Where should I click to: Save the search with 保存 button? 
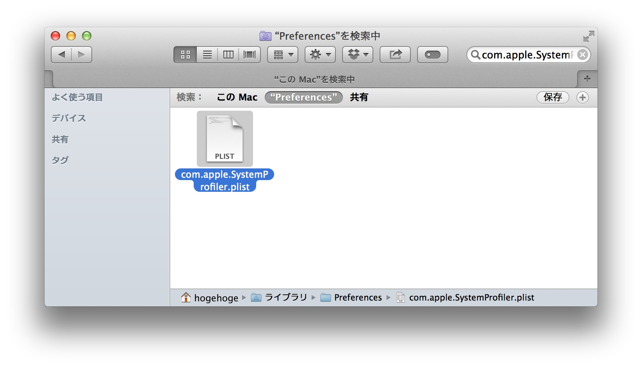tap(553, 97)
